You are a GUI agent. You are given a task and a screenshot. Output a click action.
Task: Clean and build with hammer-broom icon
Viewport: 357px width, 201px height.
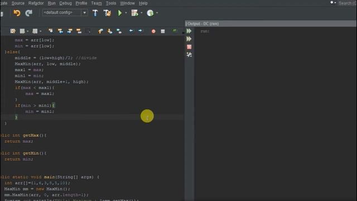107,13
